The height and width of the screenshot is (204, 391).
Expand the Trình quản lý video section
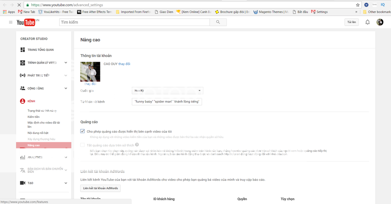tap(66, 63)
